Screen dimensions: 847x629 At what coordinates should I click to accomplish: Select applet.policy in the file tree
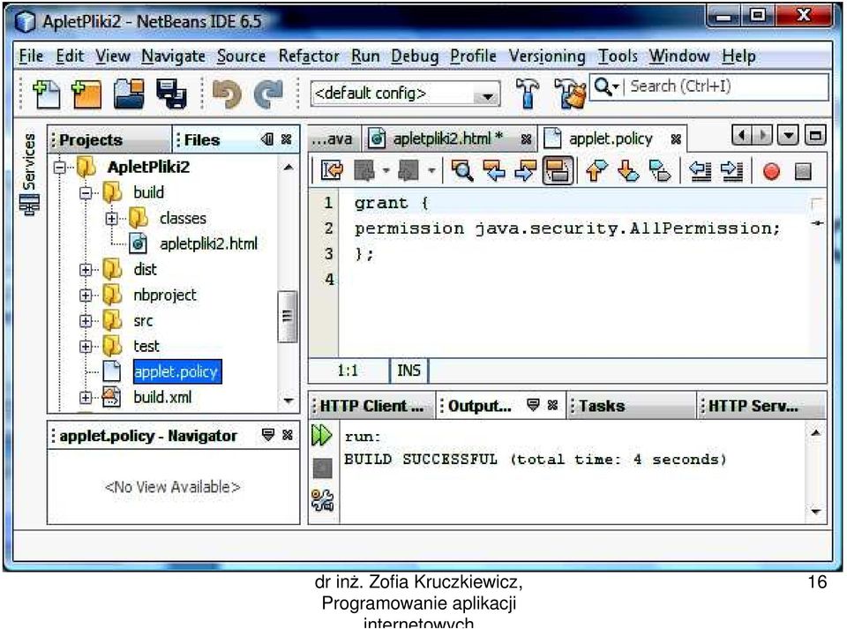[176, 372]
